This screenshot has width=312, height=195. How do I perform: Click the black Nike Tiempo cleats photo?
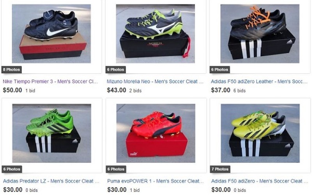51,34
